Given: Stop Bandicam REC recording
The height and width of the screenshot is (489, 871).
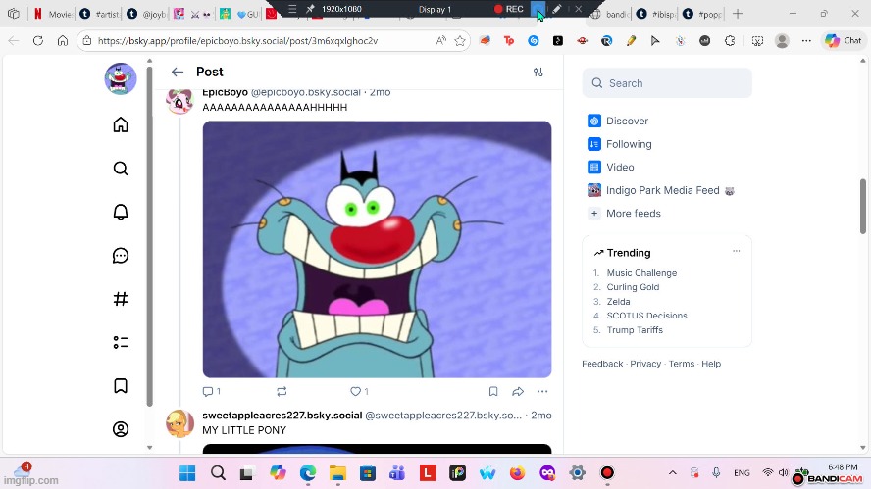Looking at the screenshot, I should [508, 9].
